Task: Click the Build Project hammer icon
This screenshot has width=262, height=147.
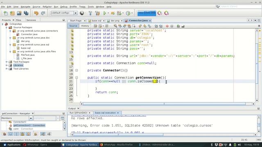Action: point(90,13)
